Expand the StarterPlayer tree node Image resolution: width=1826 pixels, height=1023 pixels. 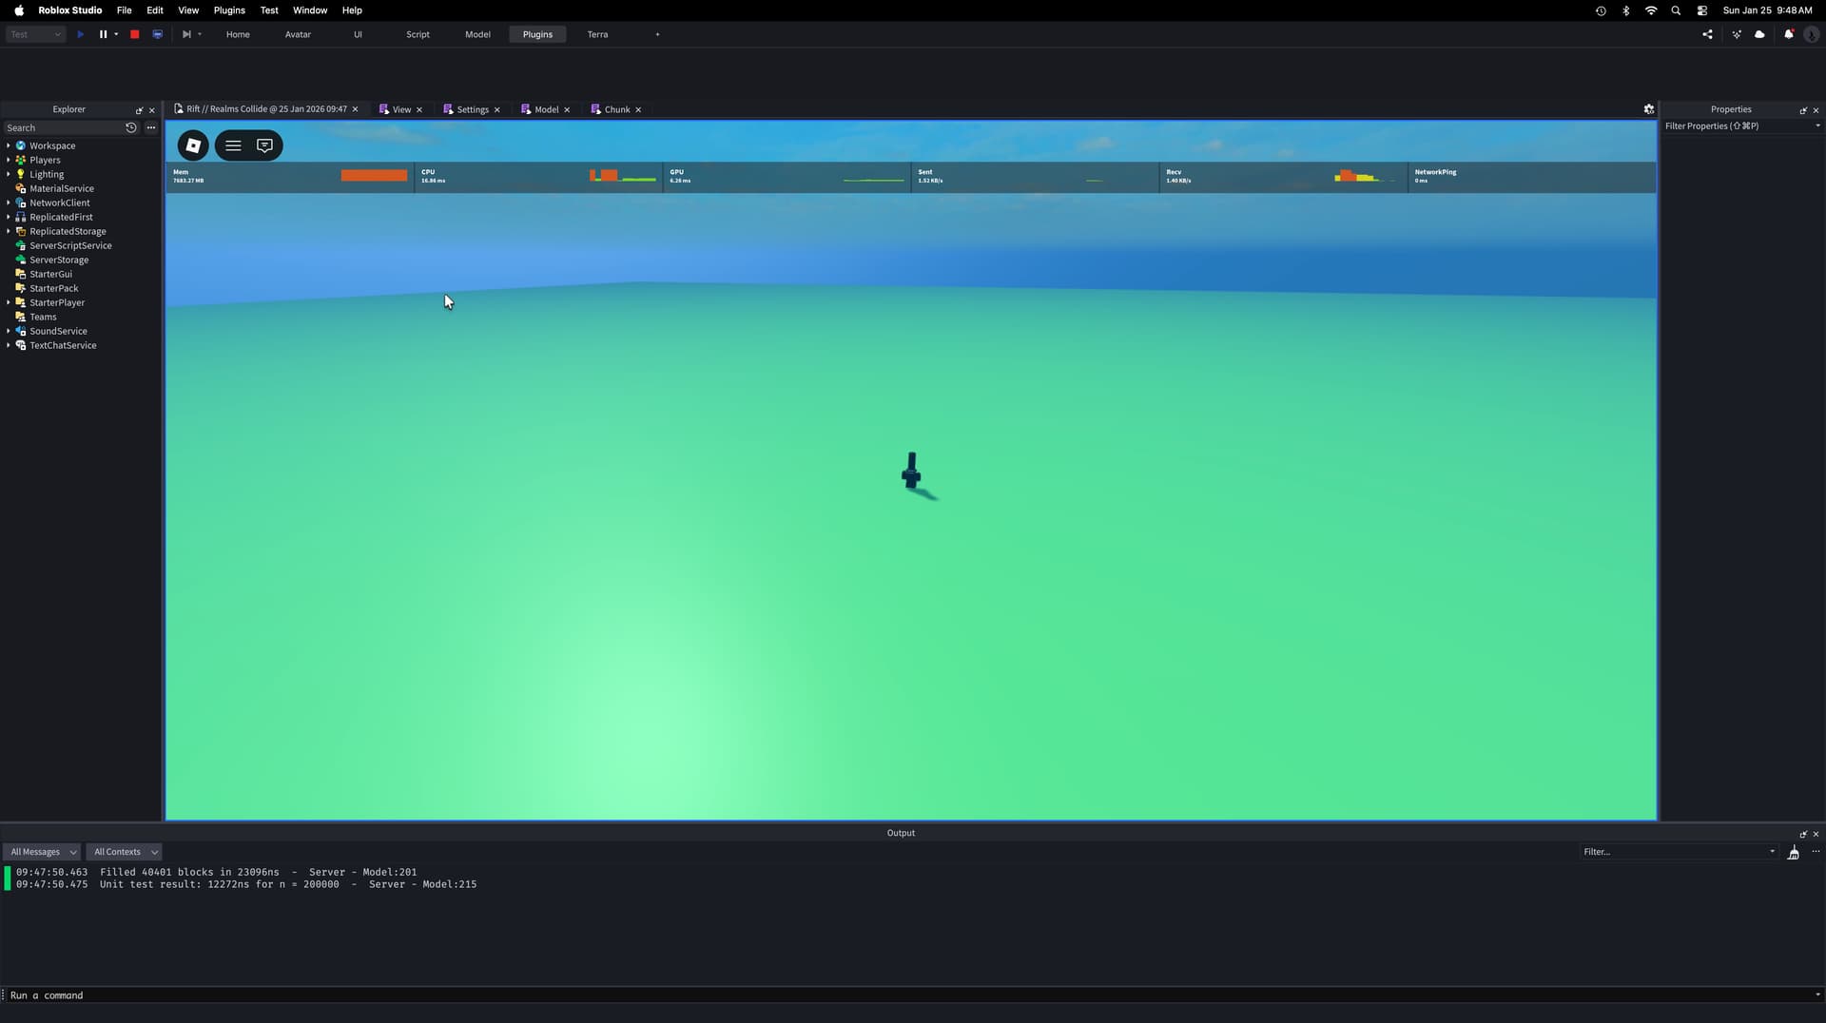9,302
